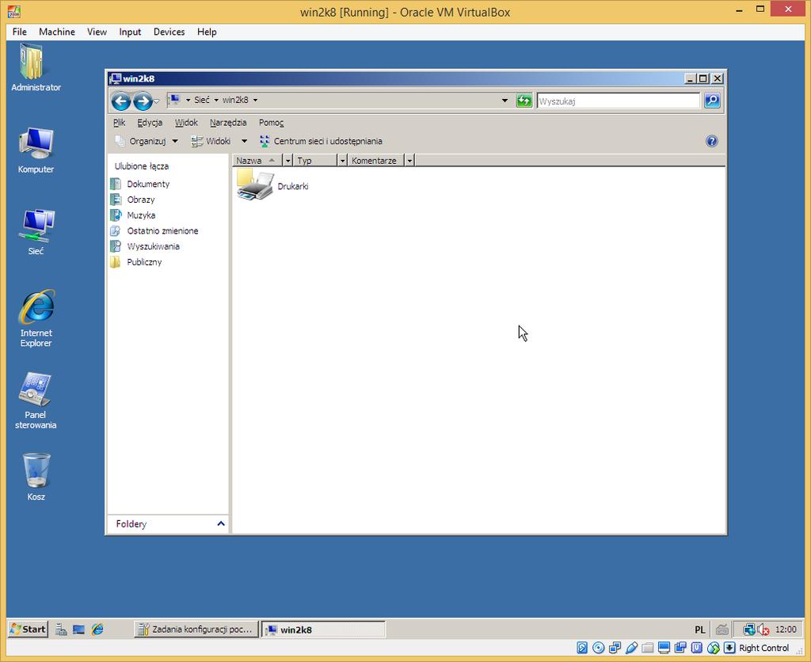This screenshot has height=662, width=811.
Task: Switch to Zadania konfiguracji taskbar button
Action: click(x=196, y=630)
